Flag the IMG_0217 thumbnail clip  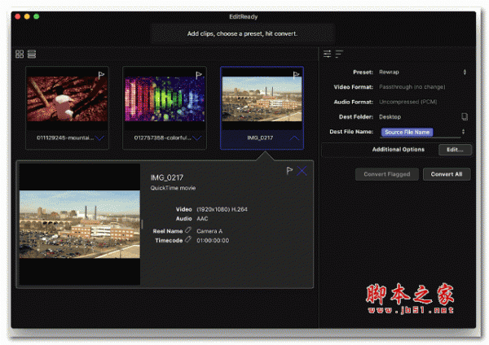[296, 75]
